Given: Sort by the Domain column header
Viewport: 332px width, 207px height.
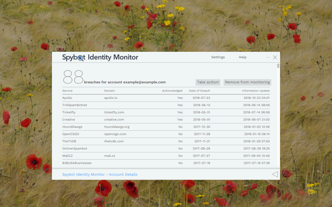Looking at the screenshot, I should (110, 91).
